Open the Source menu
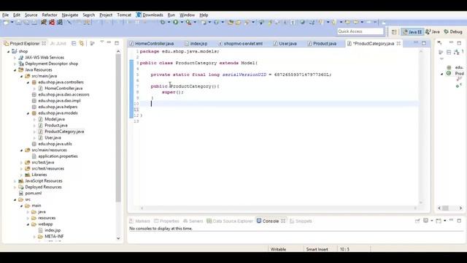The image size is (467, 263). coord(31,15)
